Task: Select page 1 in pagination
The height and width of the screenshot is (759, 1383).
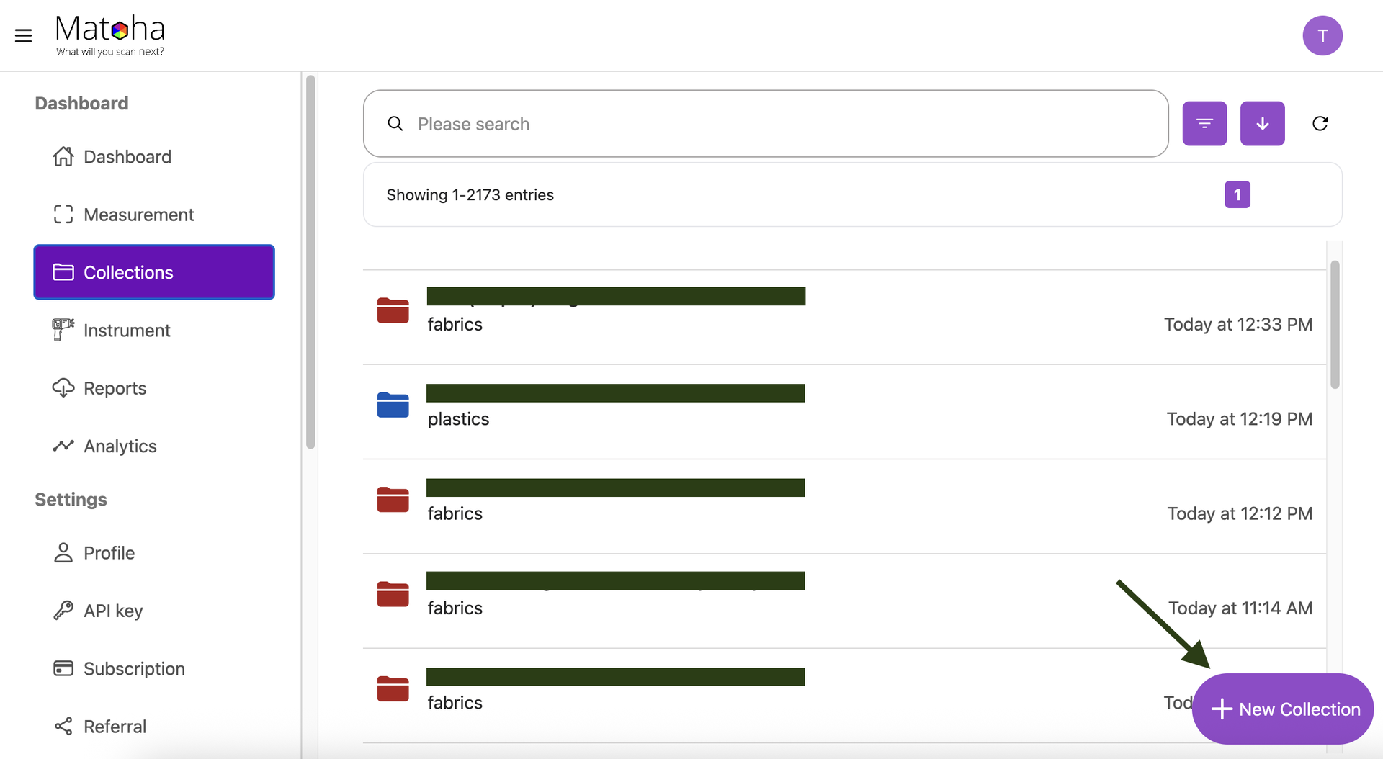Action: coord(1237,194)
